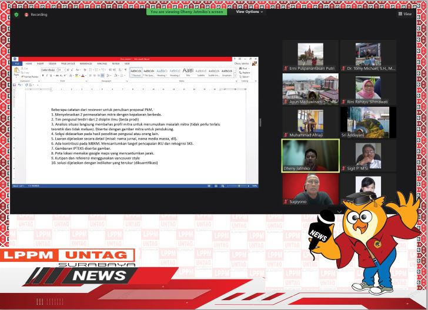Click the Center alignment icon
Image resolution: width=428 pixels, height=310 pixels.
click(95, 75)
